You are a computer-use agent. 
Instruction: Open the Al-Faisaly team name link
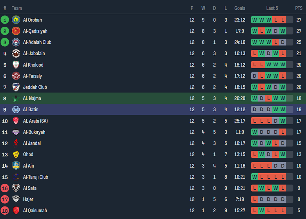tap(33, 76)
